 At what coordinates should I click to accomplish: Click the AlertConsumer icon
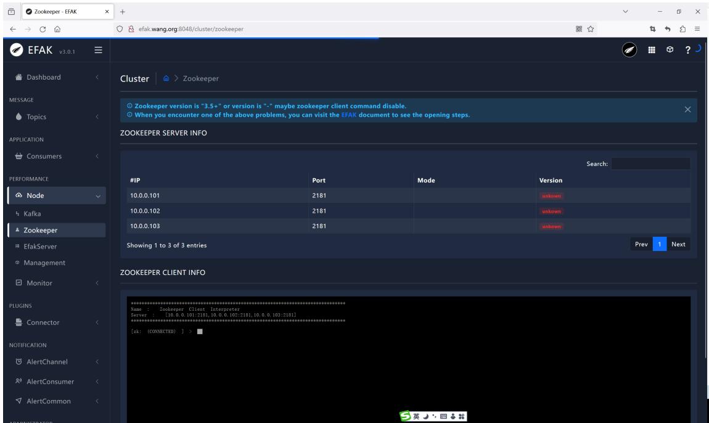(18, 382)
